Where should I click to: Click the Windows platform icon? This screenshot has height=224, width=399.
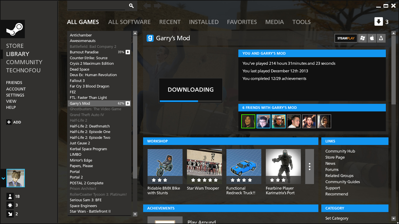click(x=362, y=38)
